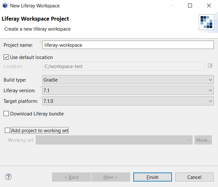Click the Working set combo box
Image resolution: width=218 pixels, height=187 pixels.
tap(114, 140)
